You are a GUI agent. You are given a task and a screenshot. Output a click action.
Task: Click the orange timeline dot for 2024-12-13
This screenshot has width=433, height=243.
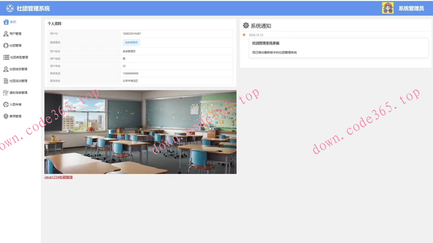click(244, 35)
